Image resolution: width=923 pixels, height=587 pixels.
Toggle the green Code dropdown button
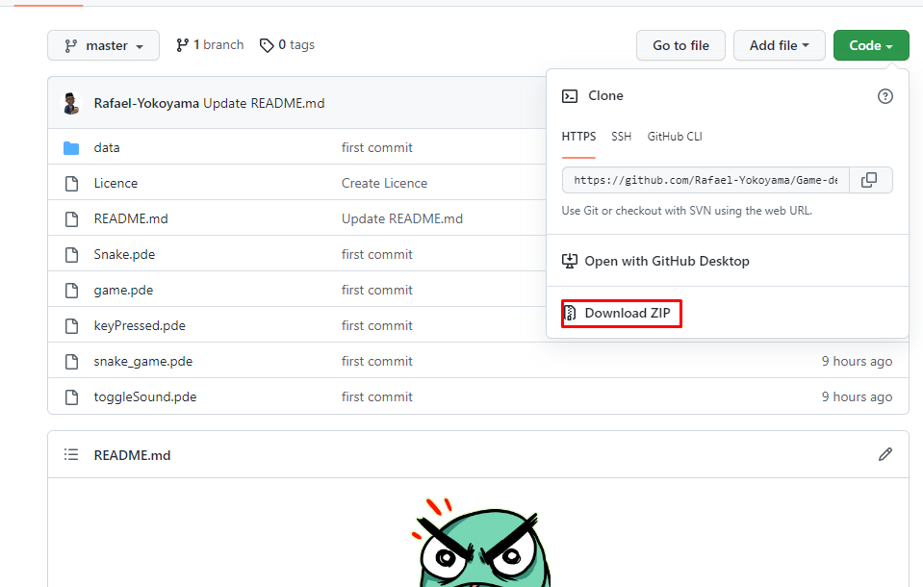coord(871,45)
